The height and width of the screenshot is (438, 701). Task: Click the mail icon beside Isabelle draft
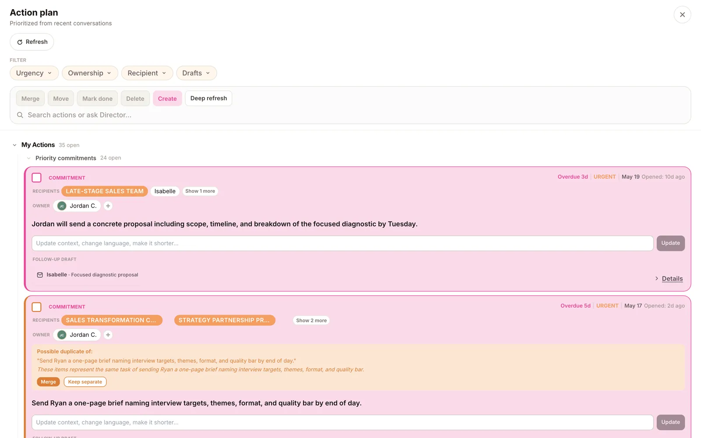[x=40, y=275]
